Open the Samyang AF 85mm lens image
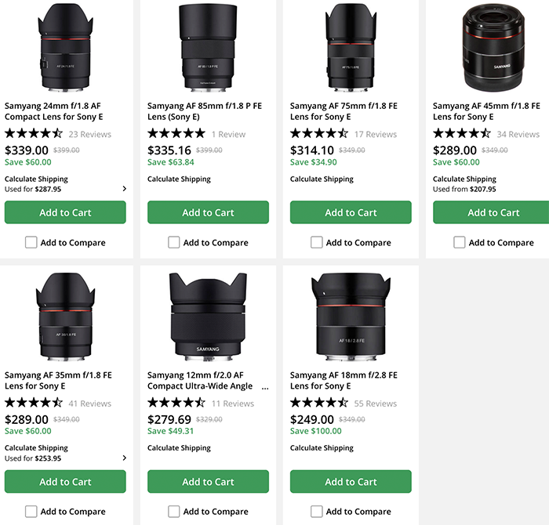Viewport: 549px width, 525px height. 208,47
